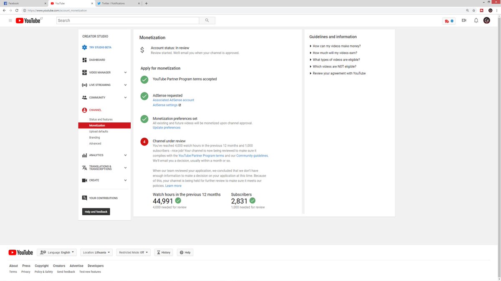
Task: Click the footer Help button
Action: 185,252
